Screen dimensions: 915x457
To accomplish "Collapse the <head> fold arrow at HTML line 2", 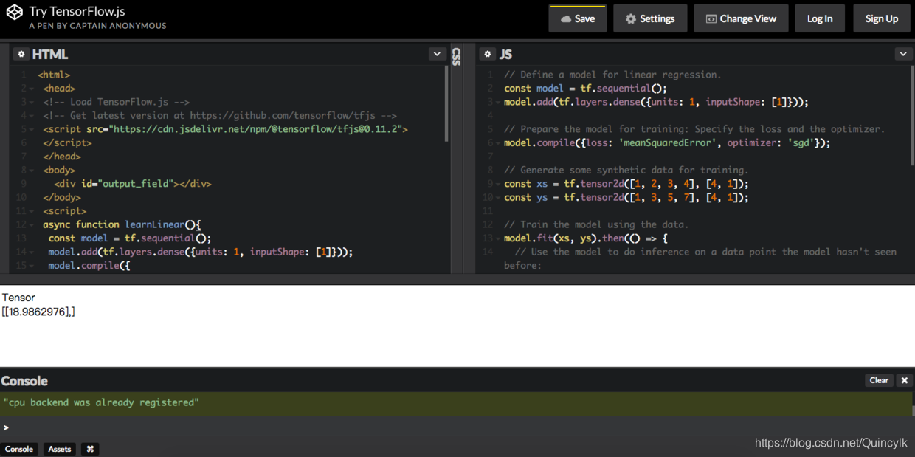I will click(x=32, y=89).
